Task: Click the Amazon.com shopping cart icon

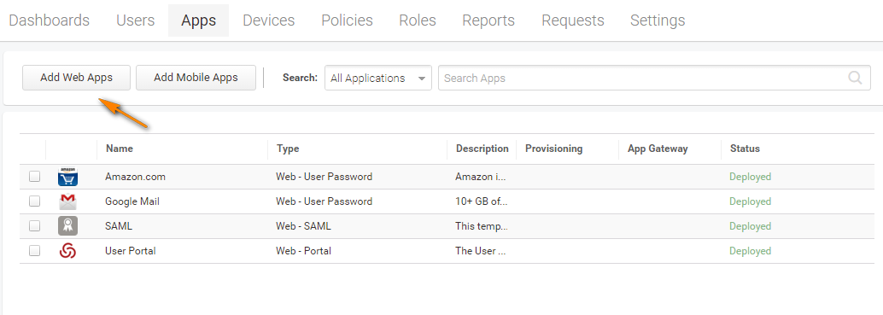Action: [x=67, y=177]
